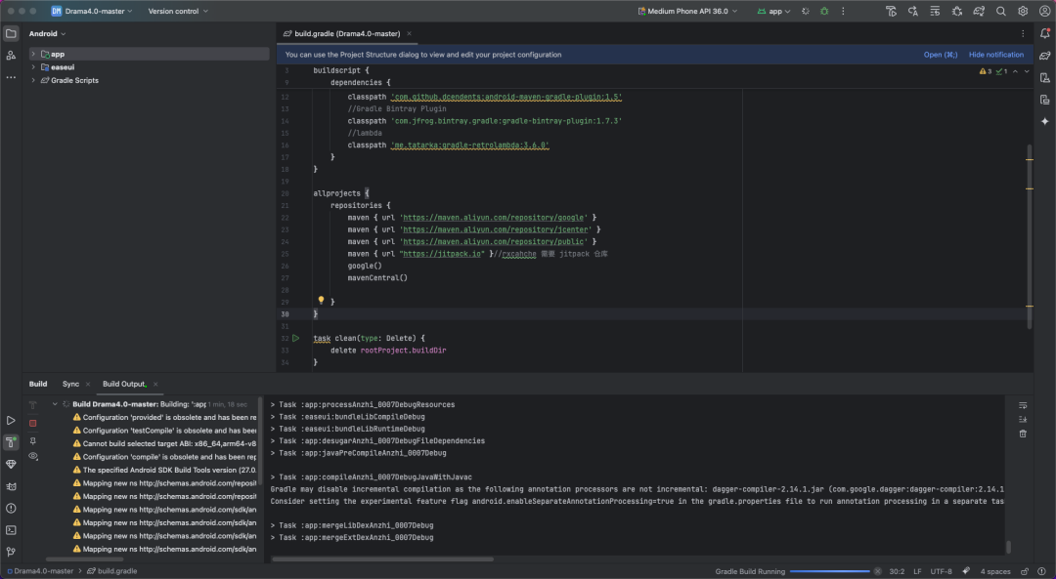Screen dimensions: 1056x579
Task: Open the Android project view dropdown
Action: tap(47, 33)
